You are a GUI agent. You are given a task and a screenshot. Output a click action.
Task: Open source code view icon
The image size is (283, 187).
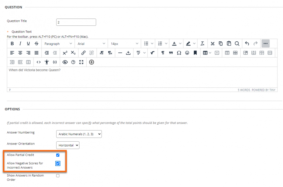tap(38, 62)
